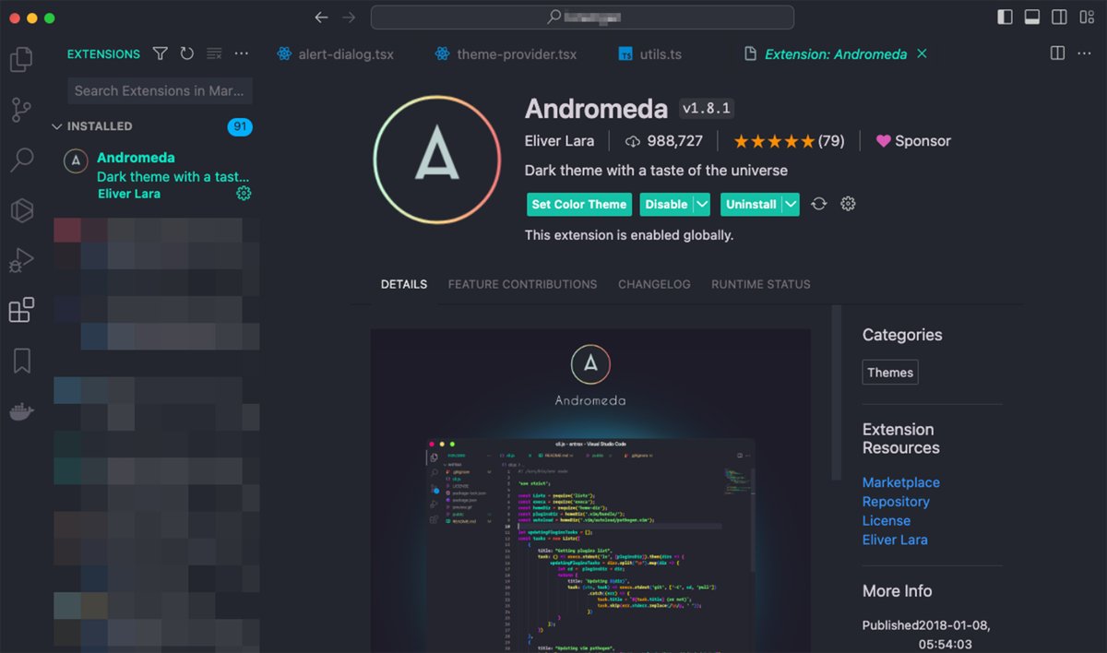Open the Marketplace resource link
This screenshot has width=1107, height=653.
901,482
